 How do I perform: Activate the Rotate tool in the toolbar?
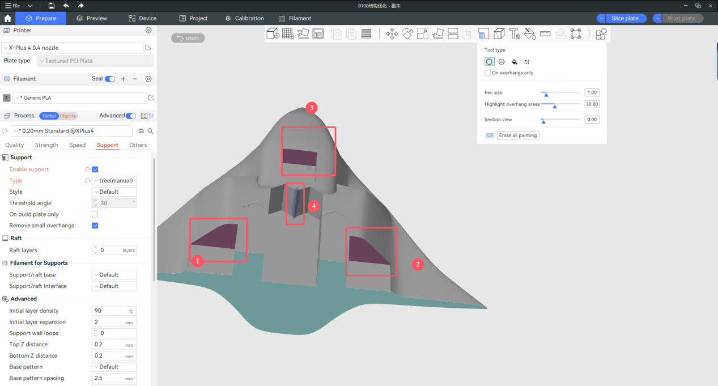407,33
